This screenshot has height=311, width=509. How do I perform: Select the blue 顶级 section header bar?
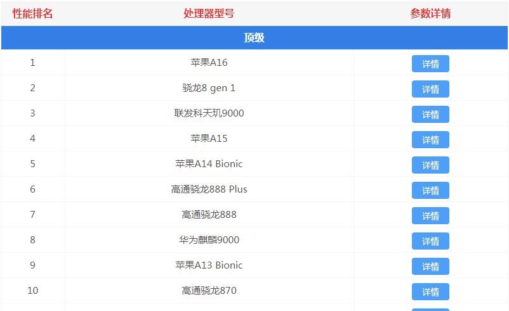tap(254, 38)
